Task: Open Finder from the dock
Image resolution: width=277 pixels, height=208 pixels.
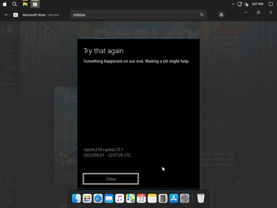Action: pyautogui.click(x=76, y=198)
